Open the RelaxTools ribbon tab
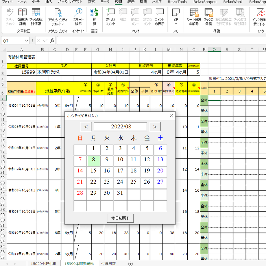 point(177,2)
